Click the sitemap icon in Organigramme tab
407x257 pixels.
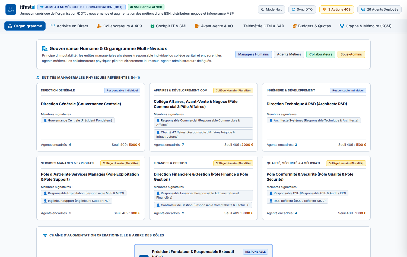pyautogui.click(x=10, y=26)
